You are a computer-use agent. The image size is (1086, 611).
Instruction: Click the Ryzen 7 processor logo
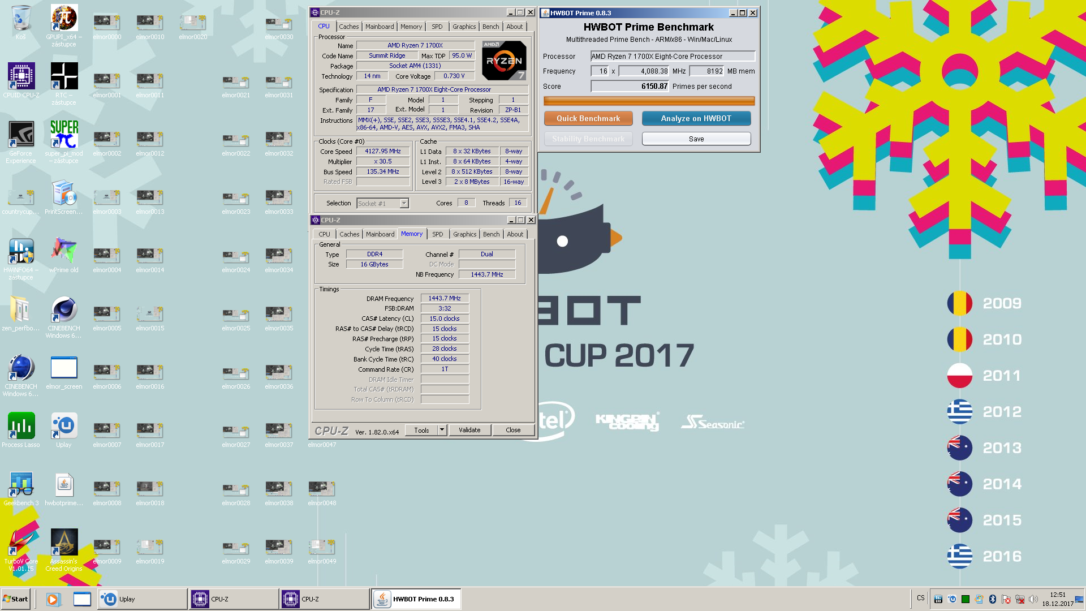[504, 60]
